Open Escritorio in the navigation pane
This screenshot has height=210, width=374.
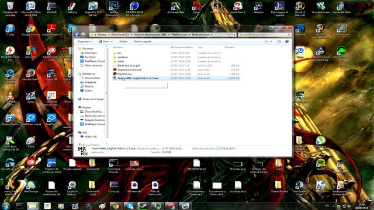click(90, 57)
